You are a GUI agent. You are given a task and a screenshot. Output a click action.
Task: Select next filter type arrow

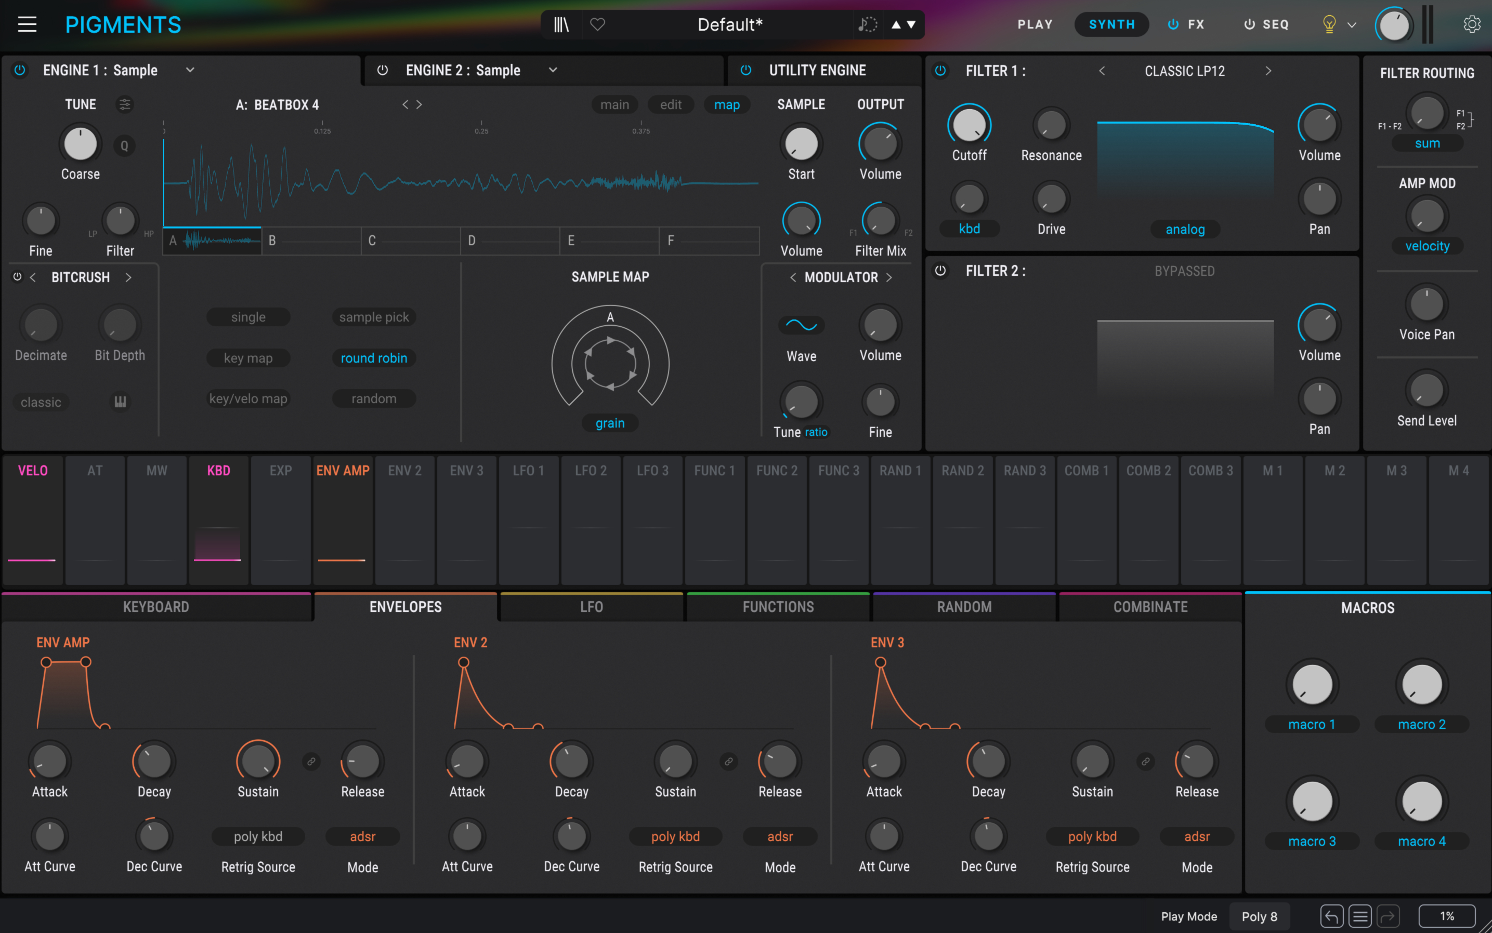[x=1268, y=71]
